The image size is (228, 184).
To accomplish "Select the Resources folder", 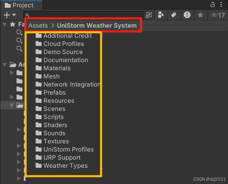I will click(x=55, y=101).
